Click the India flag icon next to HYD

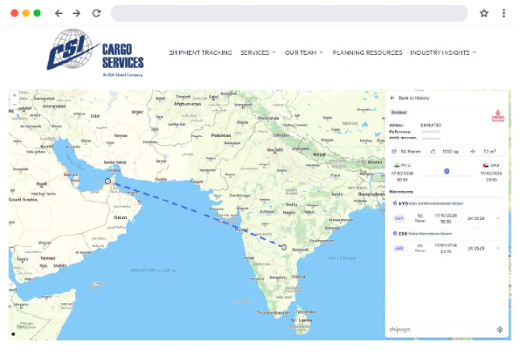[x=396, y=165]
